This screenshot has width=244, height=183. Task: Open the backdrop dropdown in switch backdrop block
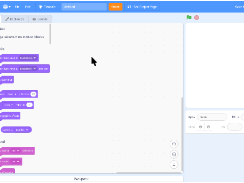click(x=28, y=58)
